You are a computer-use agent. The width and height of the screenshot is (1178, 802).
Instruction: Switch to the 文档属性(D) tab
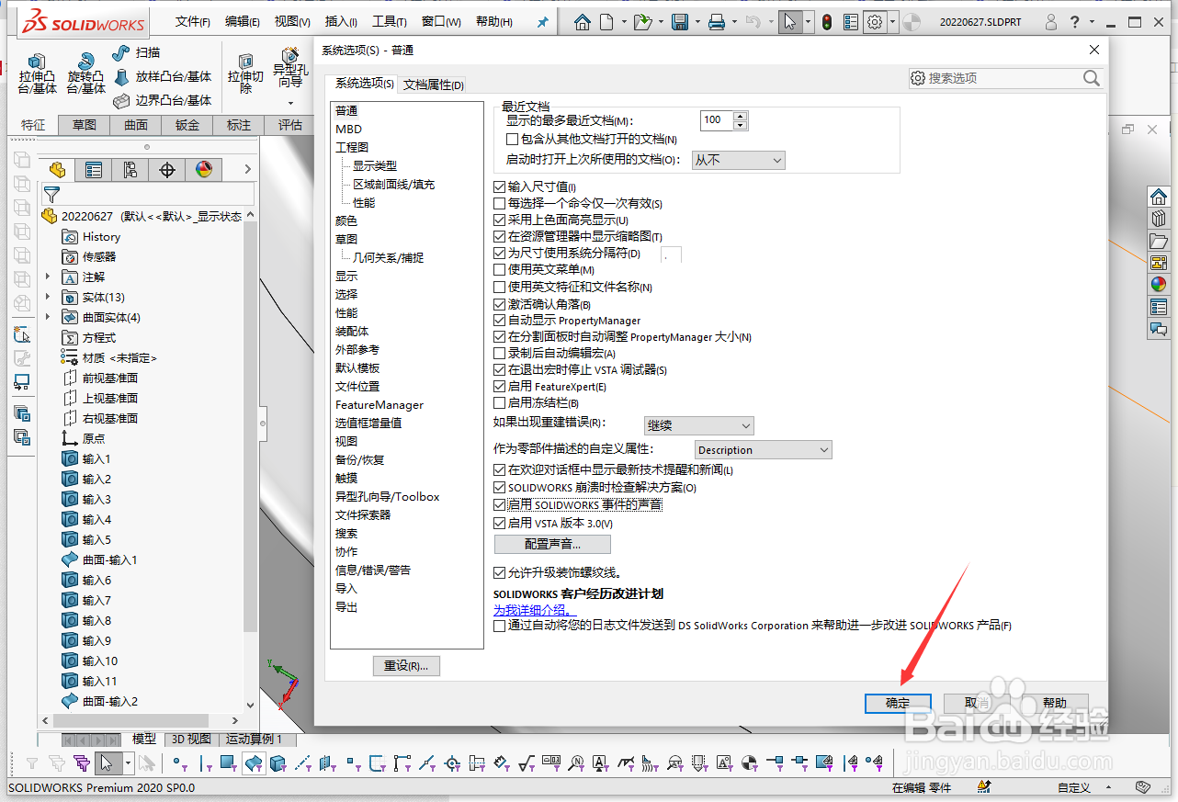coord(433,85)
